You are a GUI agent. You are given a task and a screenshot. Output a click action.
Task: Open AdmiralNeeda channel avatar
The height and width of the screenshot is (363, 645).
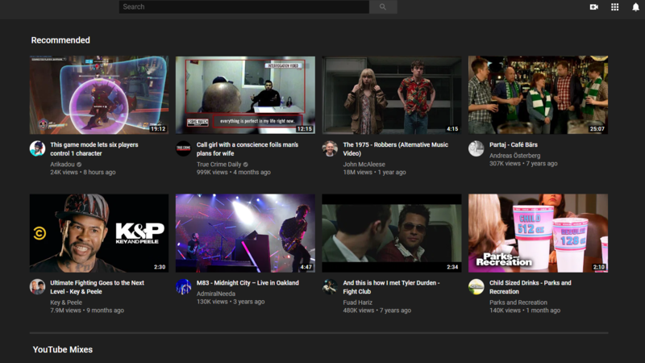184,287
